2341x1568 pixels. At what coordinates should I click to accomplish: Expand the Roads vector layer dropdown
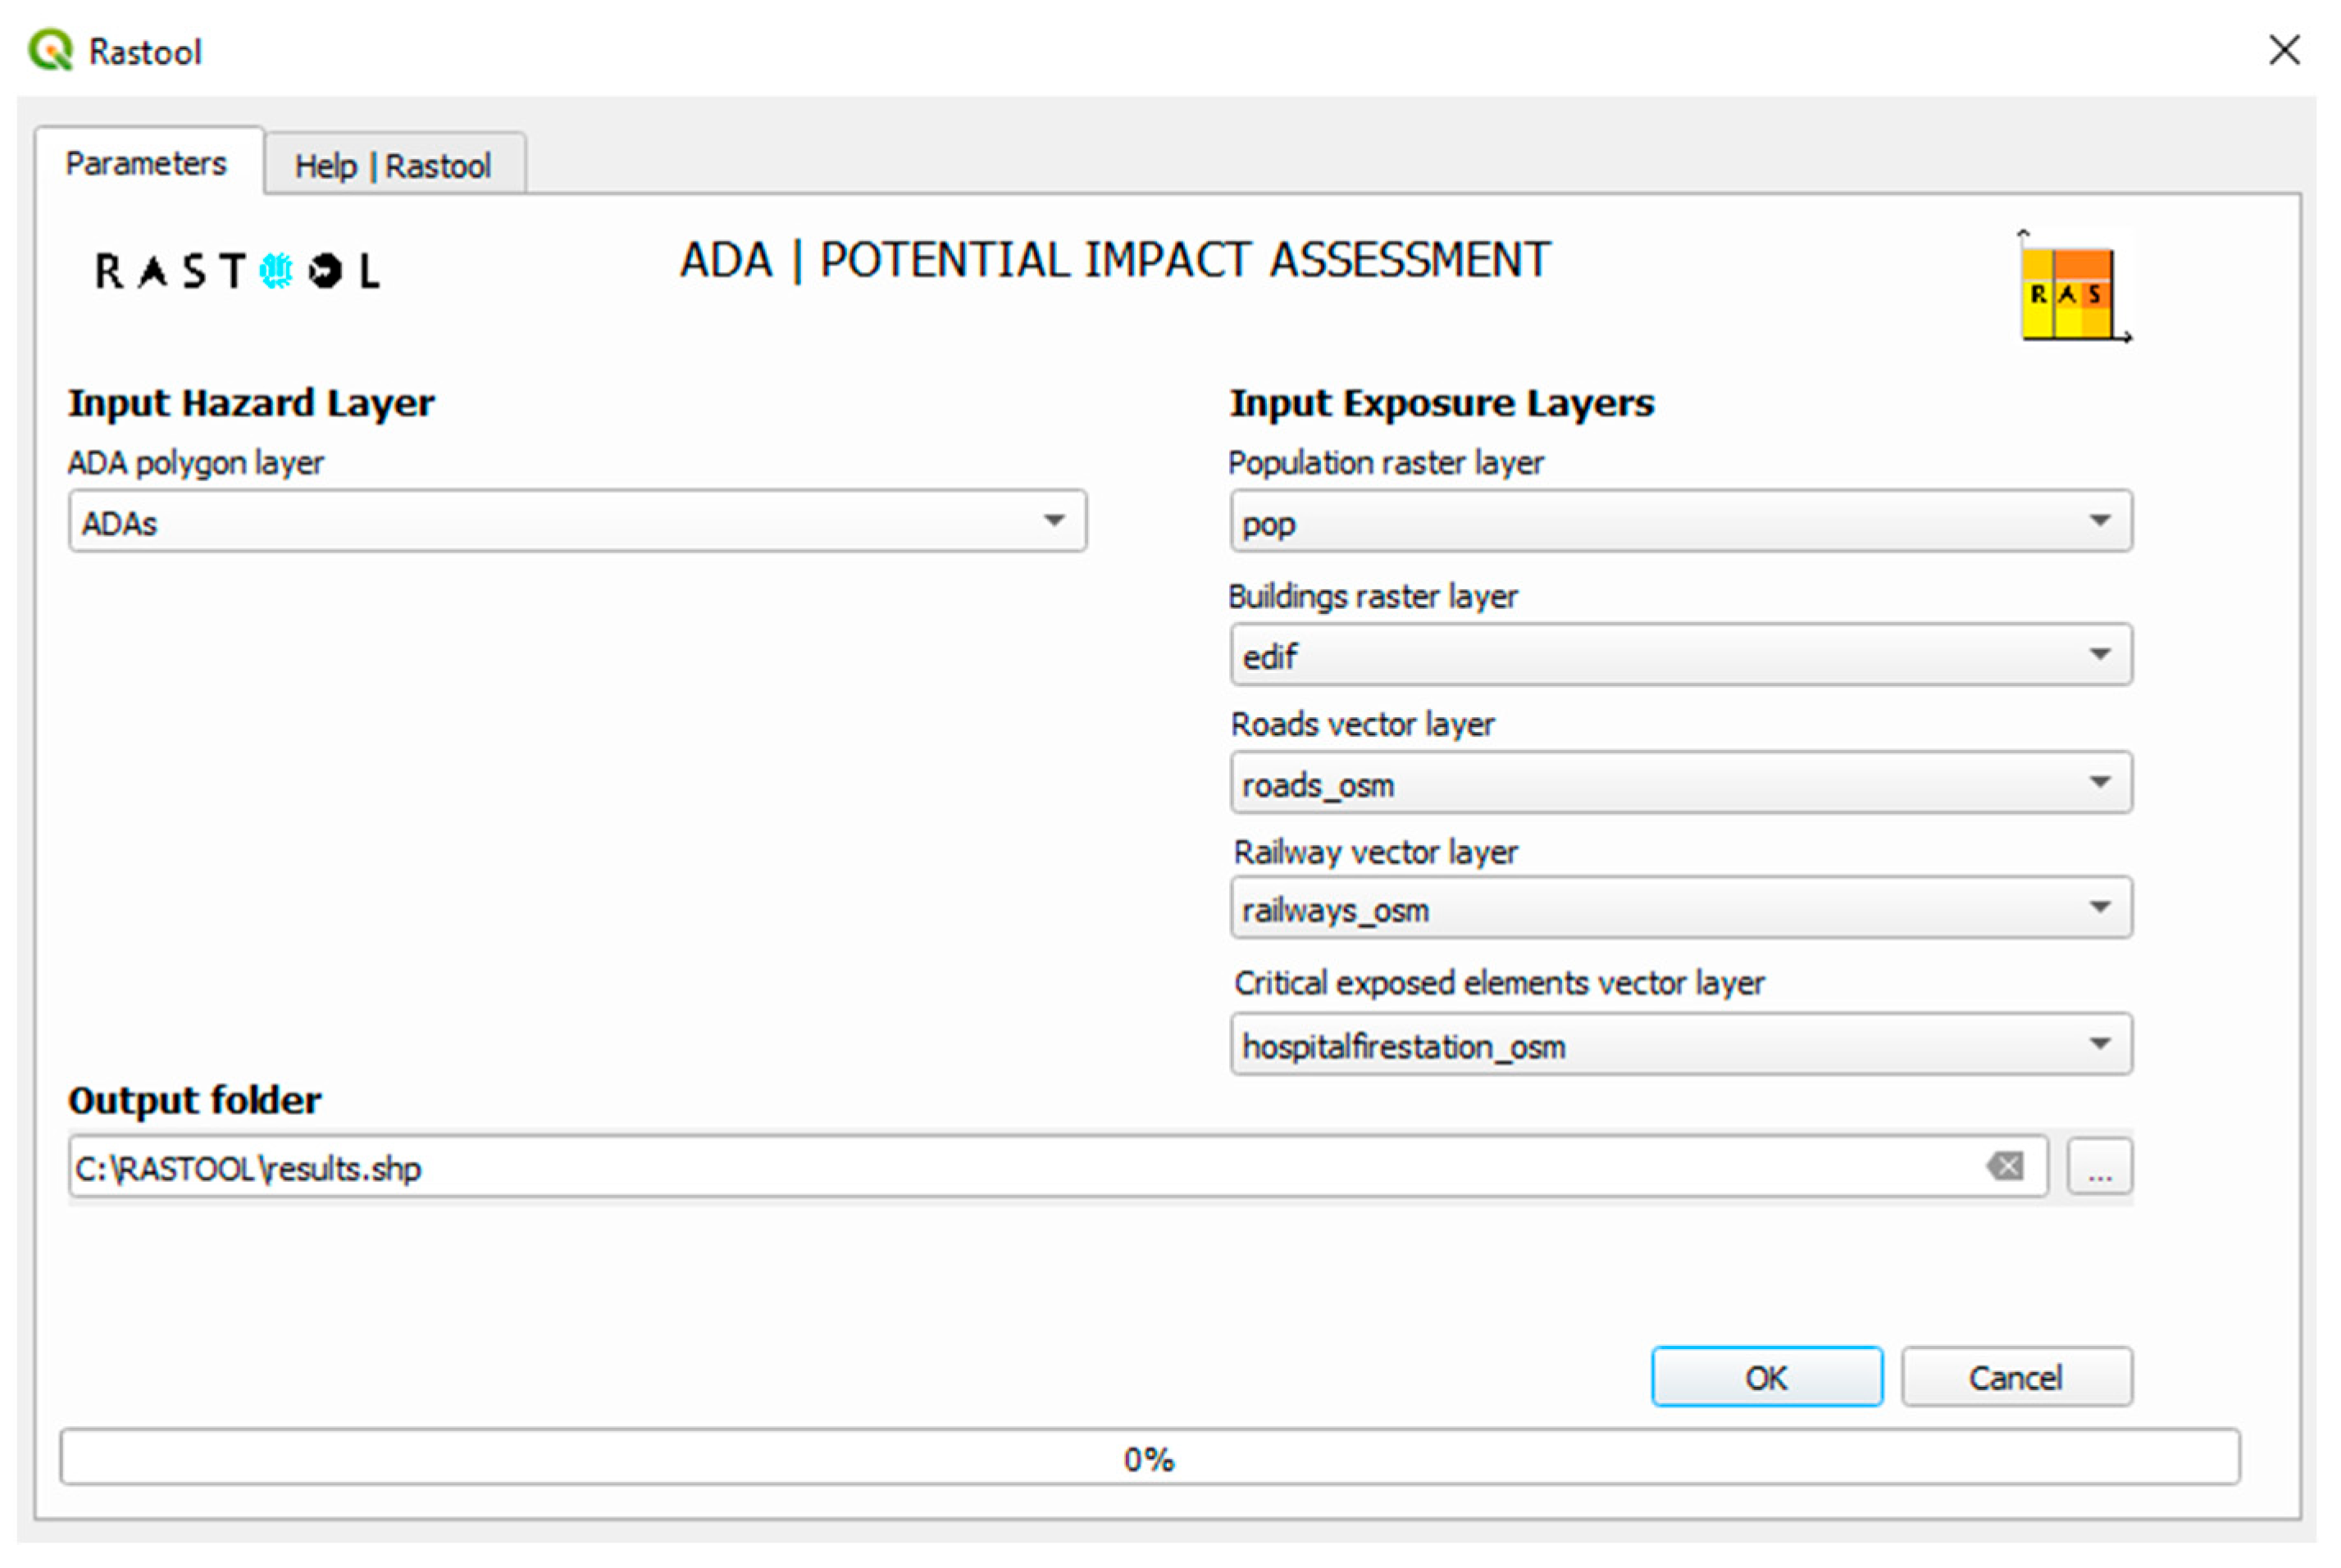[2099, 783]
